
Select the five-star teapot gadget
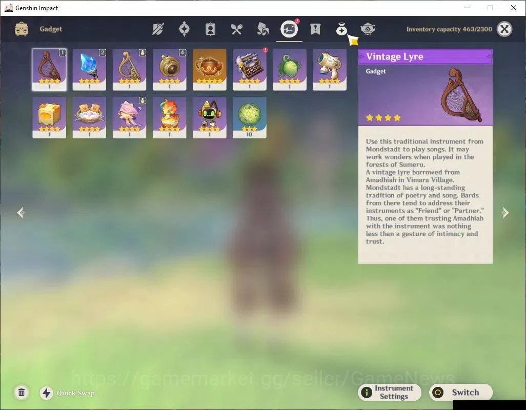209,69
